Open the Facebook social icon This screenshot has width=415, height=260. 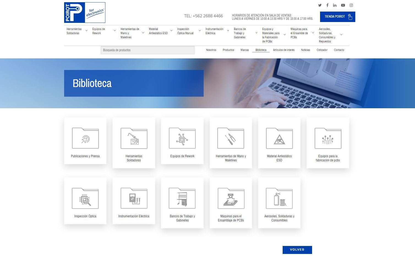[x=327, y=5]
